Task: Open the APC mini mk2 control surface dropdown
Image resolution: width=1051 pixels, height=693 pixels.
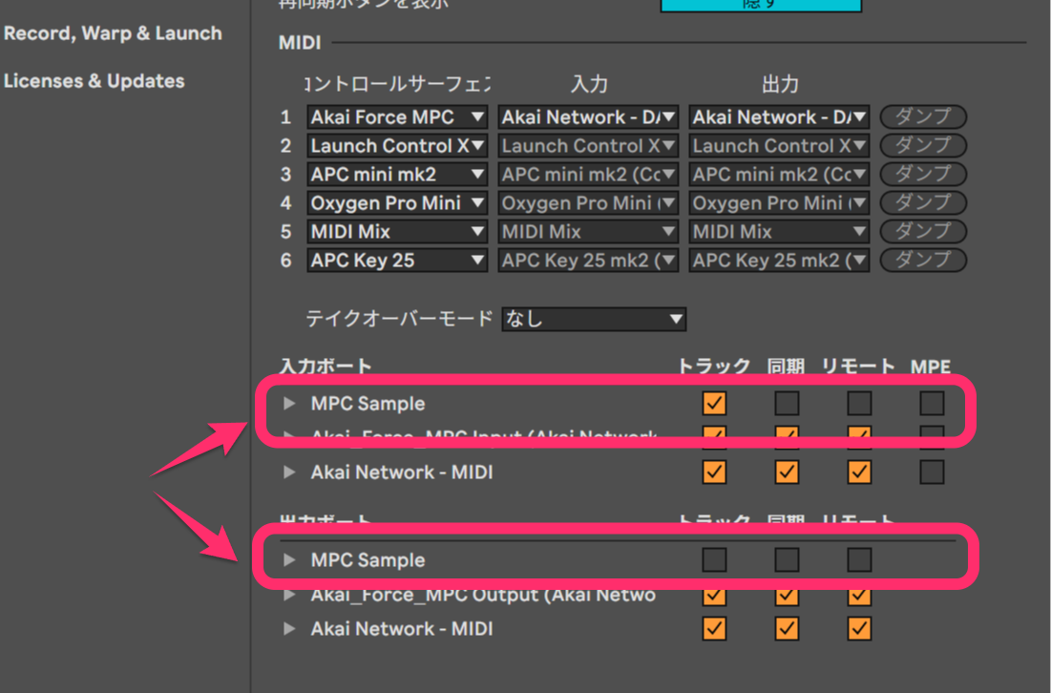Action: 397,175
